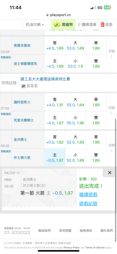Click the 彩幣：100 amount text
117x254 pixels.
pyautogui.click(x=88, y=179)
